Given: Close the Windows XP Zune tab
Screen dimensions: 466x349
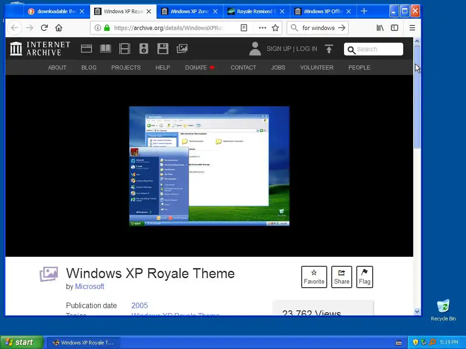Looking at the screenshot, I should pyautogui.click(x=215, y=11).
